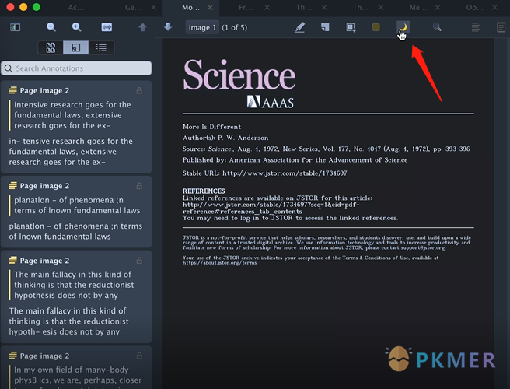
Task: Click the page label field 'image 1'
Action: click(x=202, y=28)
